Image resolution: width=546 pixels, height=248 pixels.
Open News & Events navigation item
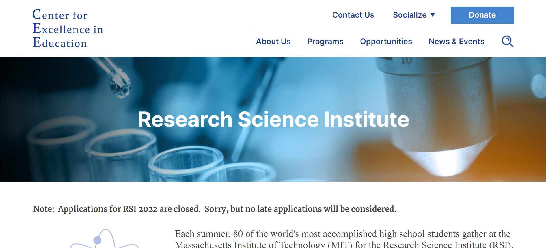click(456, 42)
